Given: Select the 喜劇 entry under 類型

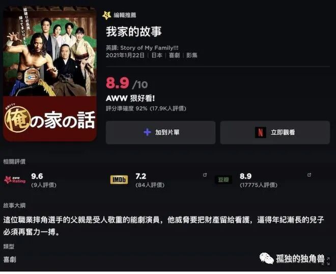Looking at the screenshot, I should [10, 260].
